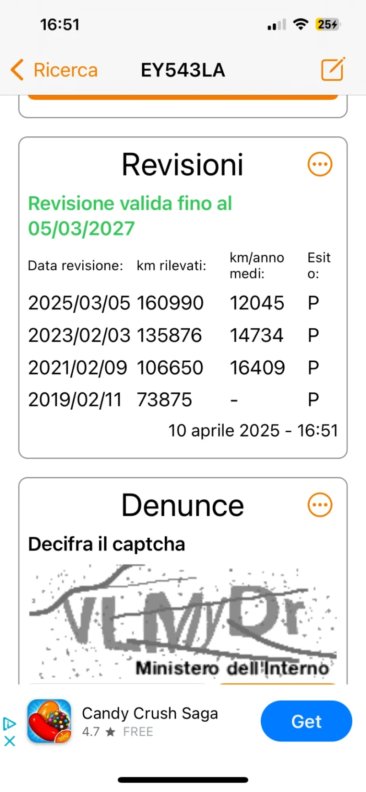The width and height of the screenshot is (366, 792).
Task: Tap the EY543LA plate title
Action: (183, 70)
